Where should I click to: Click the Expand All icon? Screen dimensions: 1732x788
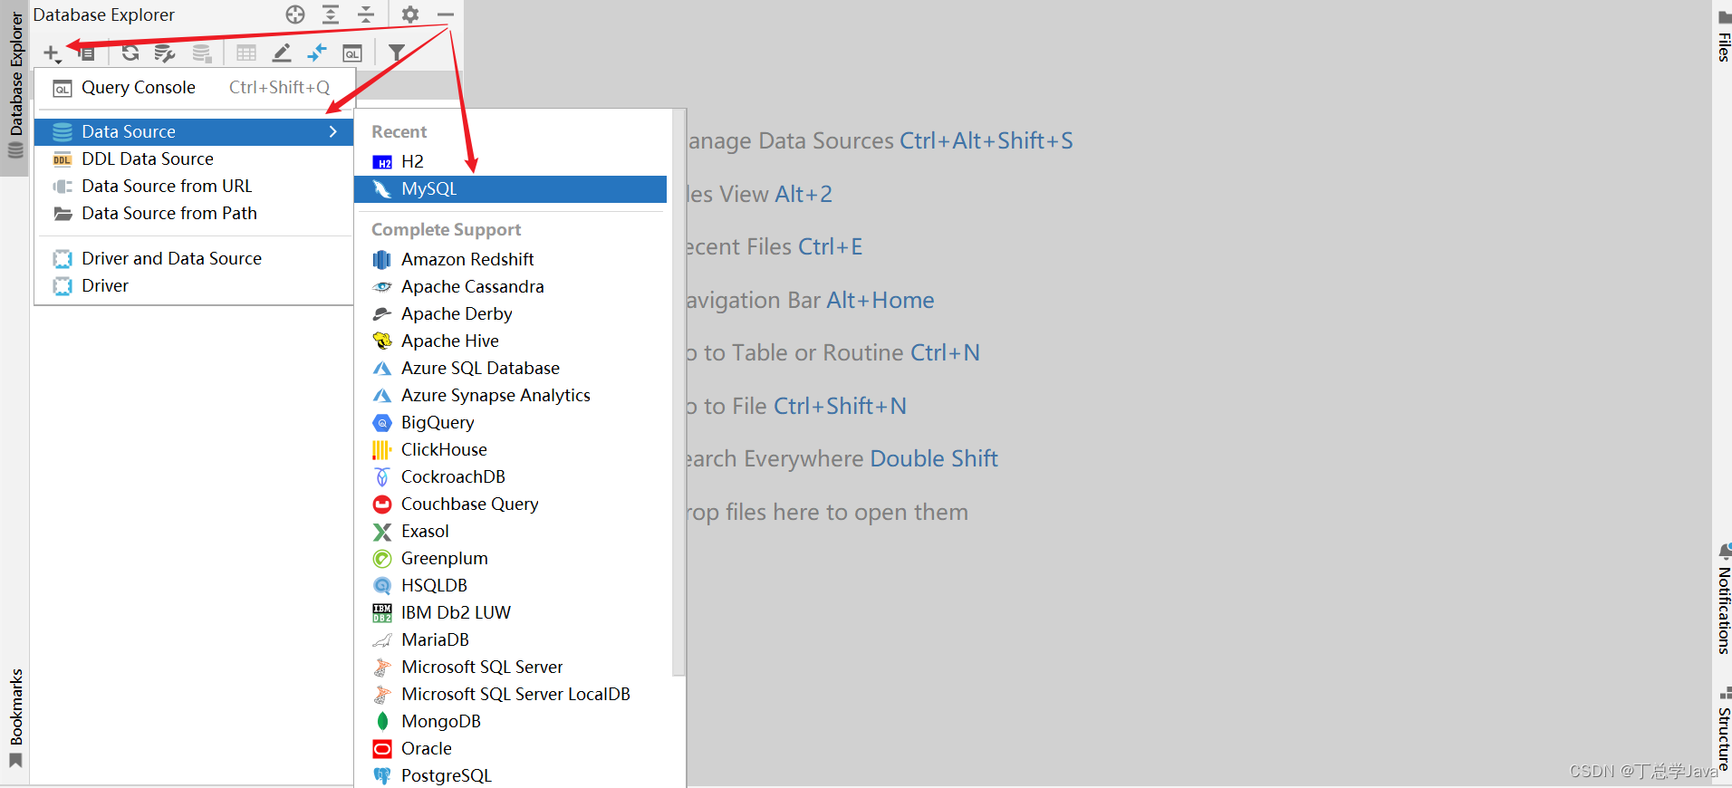331,14
